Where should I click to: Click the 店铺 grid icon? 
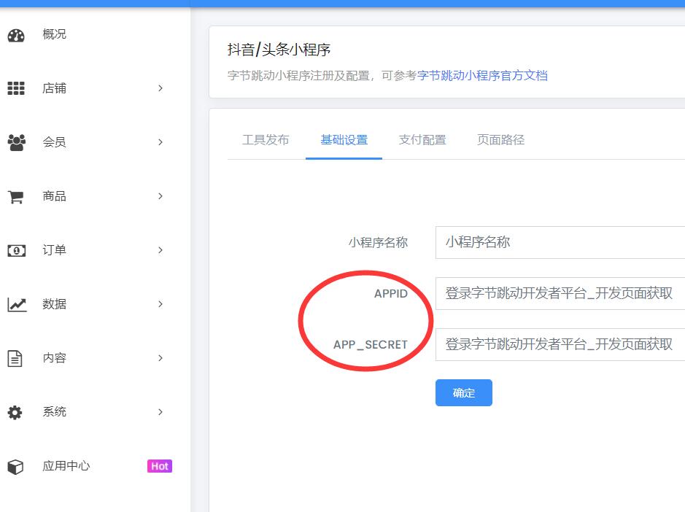click(x=16, y=88)
